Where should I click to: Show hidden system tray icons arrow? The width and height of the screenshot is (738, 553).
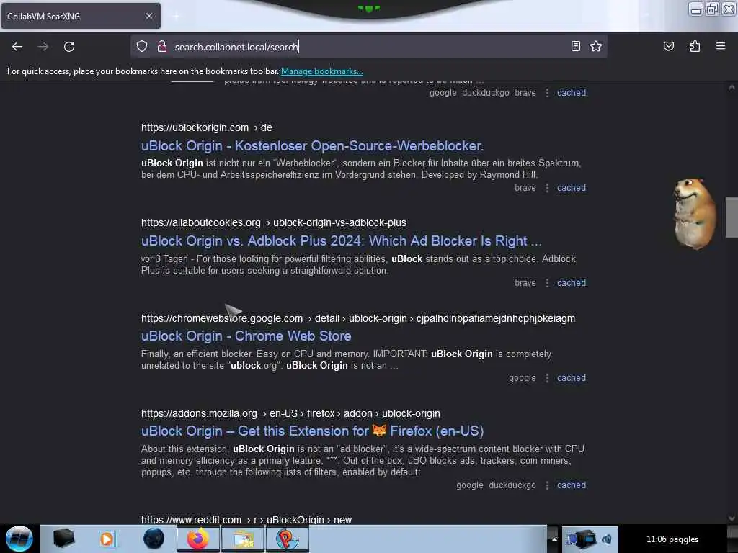pyautogui.click(x=554, y=539)
